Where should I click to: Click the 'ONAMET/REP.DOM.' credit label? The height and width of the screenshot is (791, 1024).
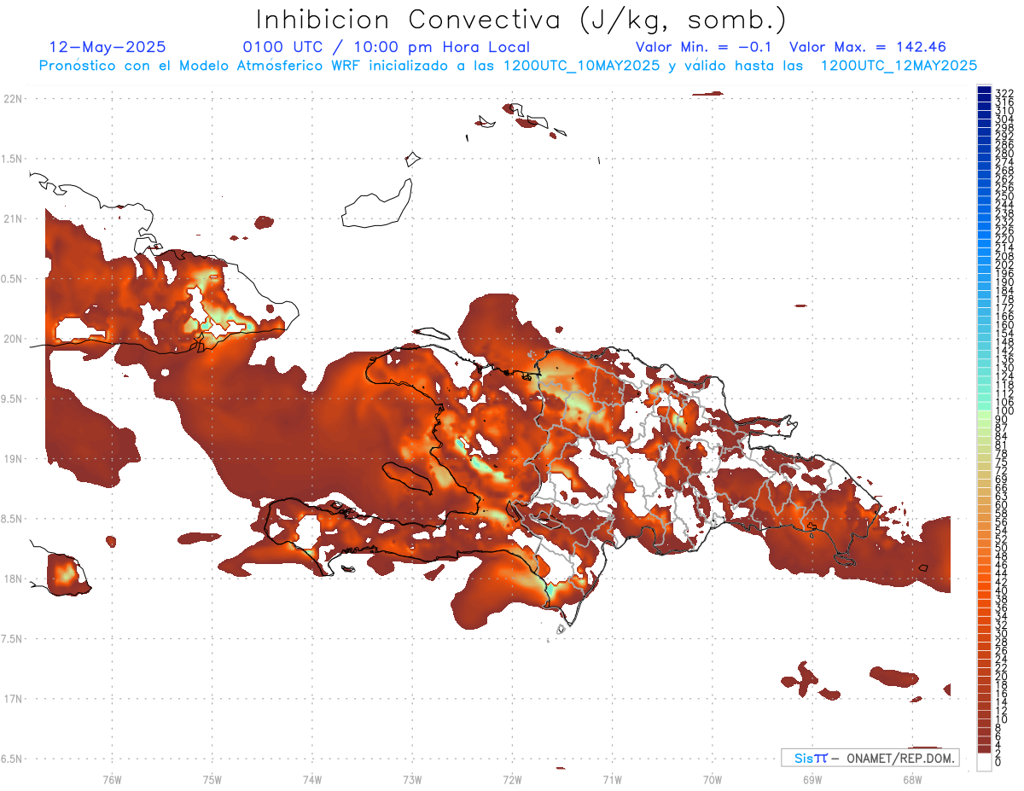coord(900,758)
